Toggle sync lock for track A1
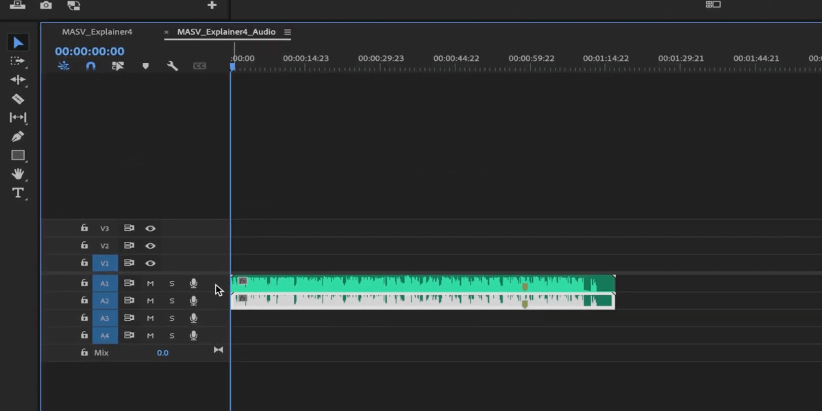Viewport: 822px width, 411px height. click(129, 283)
